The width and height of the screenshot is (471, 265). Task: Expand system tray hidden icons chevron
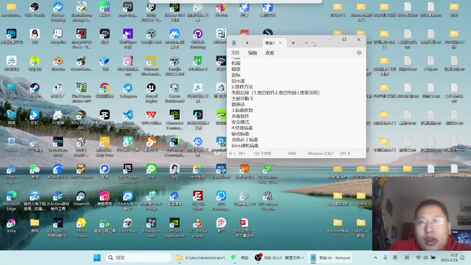point(375,258)
